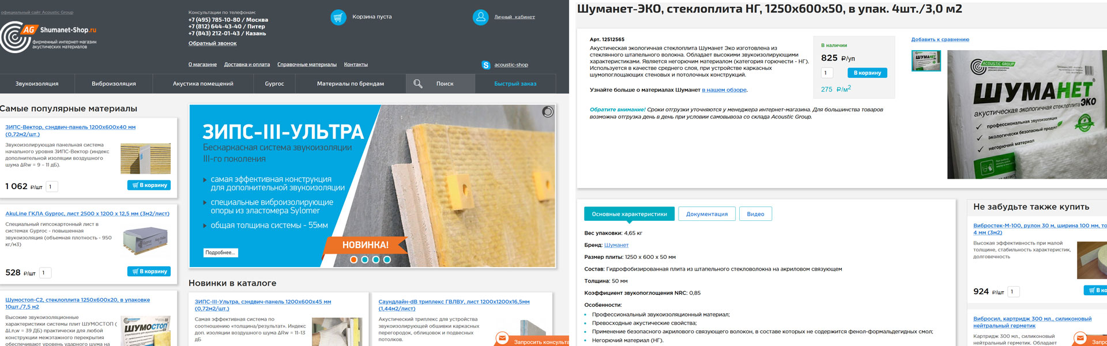Screen dimensions: 1107x346
Task: Add Вибростек-М-100 to cart
Action: 1095,290
